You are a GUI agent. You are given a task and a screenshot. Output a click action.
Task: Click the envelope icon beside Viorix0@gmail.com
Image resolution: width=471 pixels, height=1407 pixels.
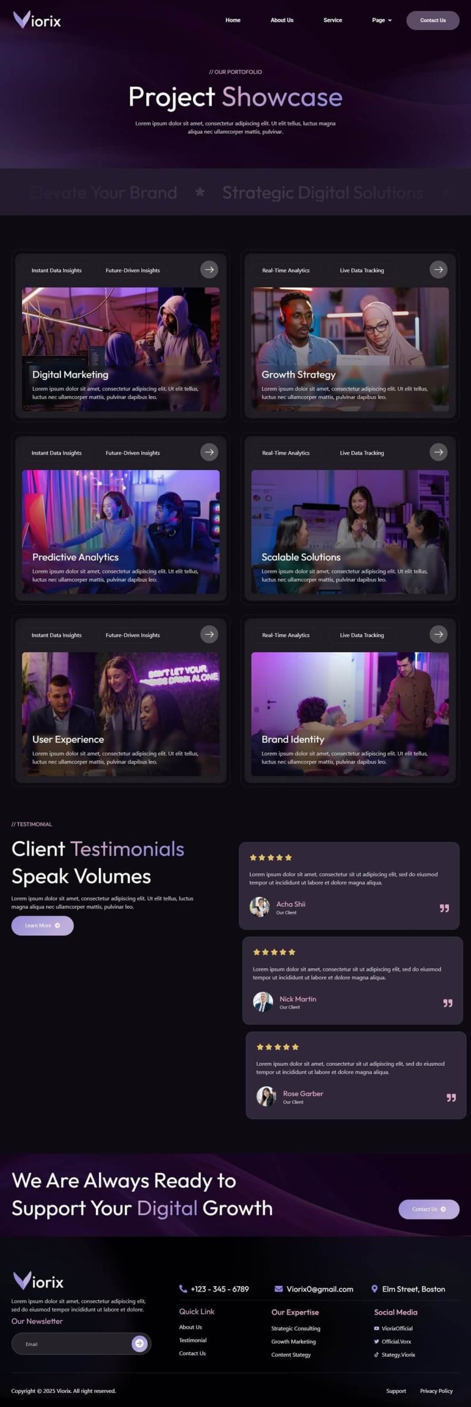tap(278, 1289)
